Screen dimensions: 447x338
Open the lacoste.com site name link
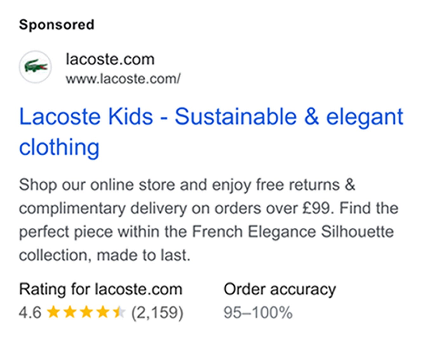click(110, 59)
